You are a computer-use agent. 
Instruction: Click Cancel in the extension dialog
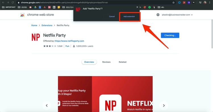pos(112,16)
